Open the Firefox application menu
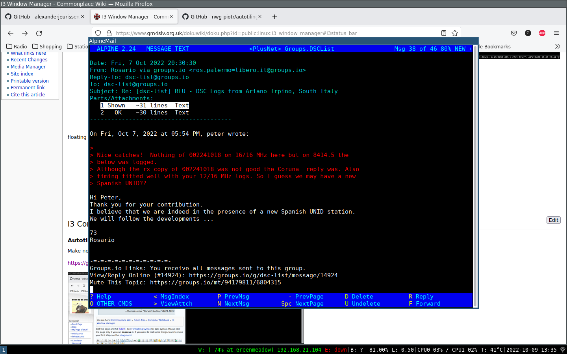 click(556, 33)
